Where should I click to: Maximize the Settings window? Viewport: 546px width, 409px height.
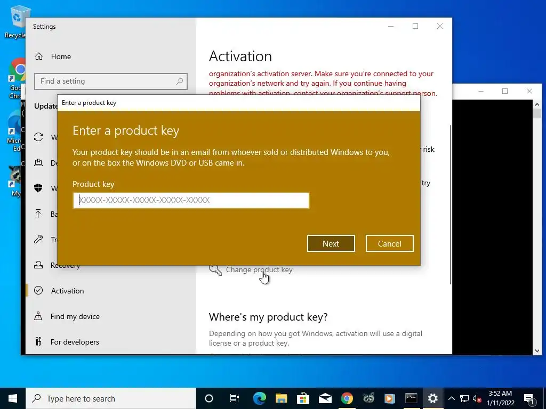pos(415,27)
